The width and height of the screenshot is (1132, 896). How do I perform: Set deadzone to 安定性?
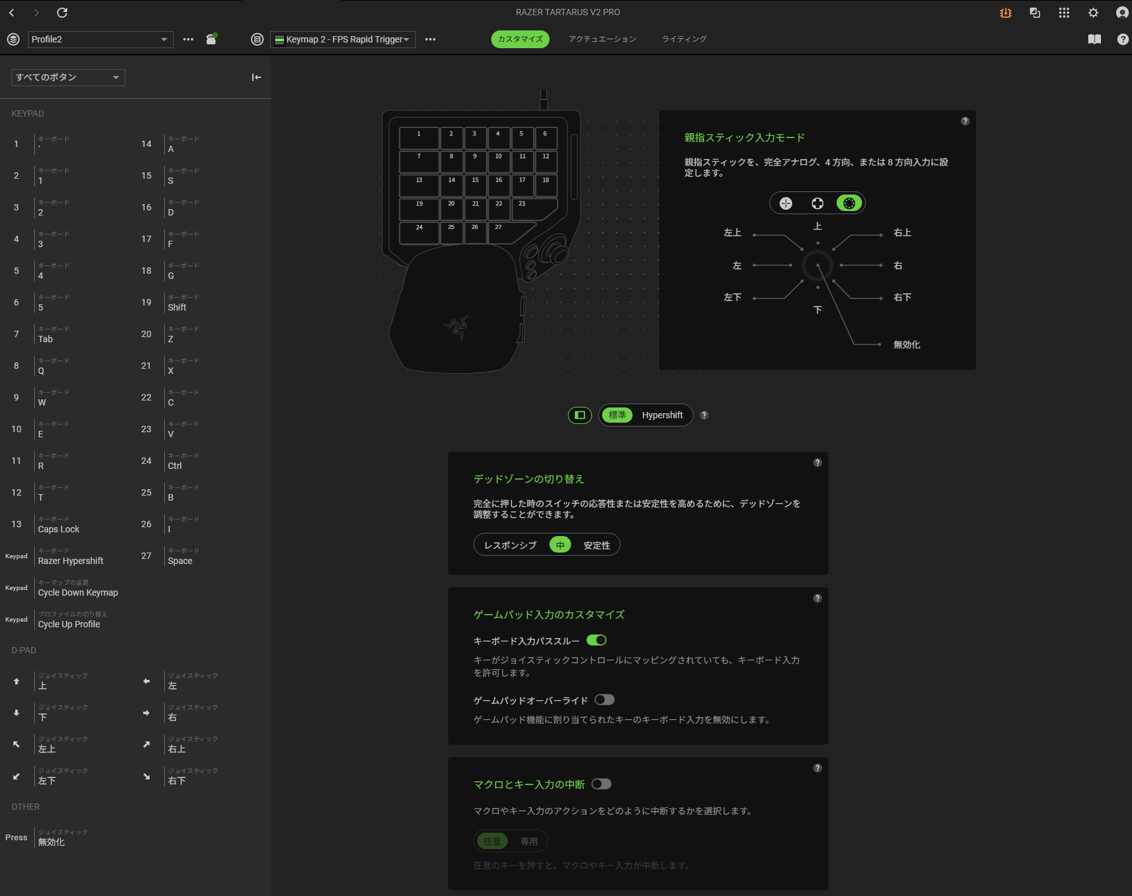click(597, 545)
